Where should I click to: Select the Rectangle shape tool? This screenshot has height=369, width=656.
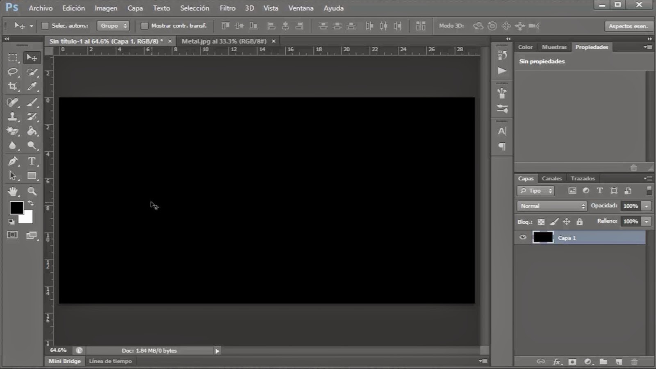(x=32, y=175)
